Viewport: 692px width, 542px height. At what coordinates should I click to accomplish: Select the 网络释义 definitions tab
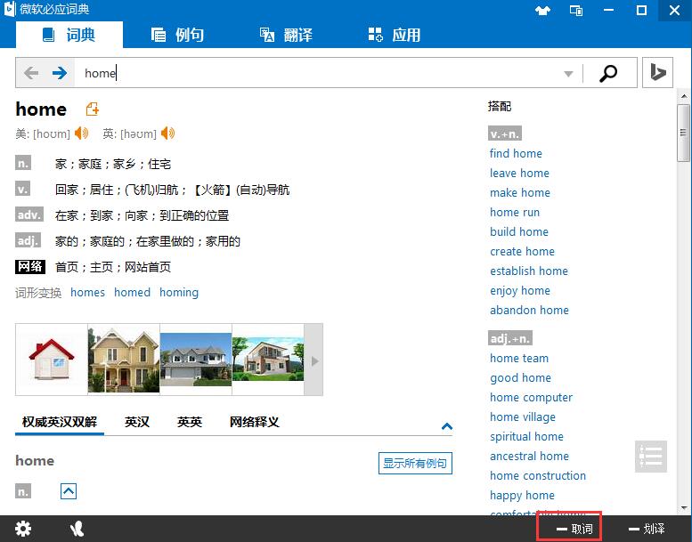click(x=254, y=422)
